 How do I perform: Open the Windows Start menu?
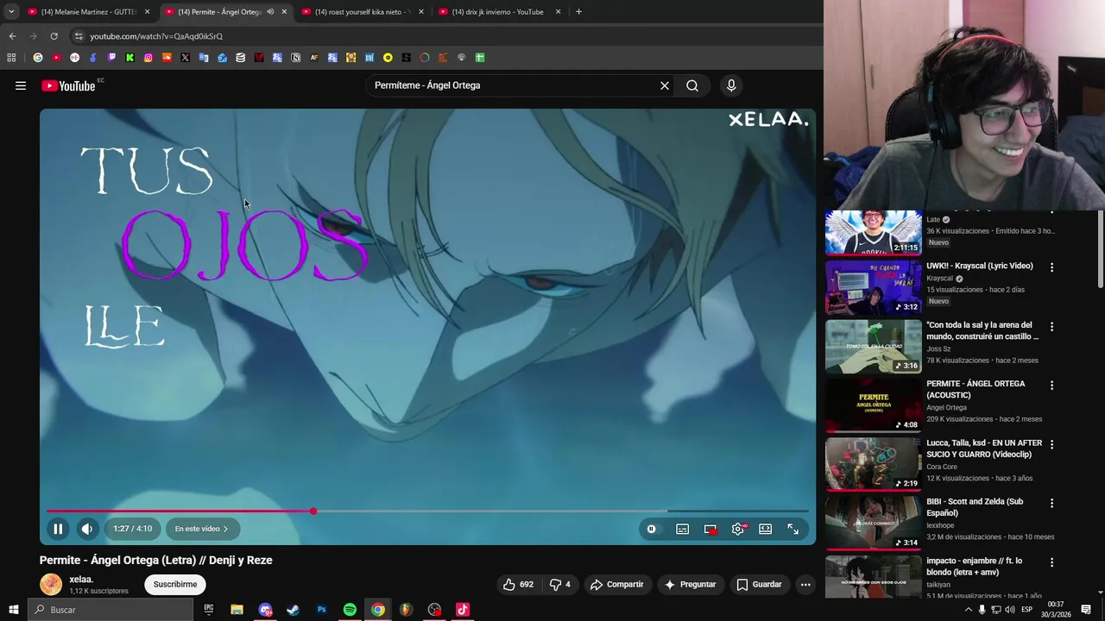(x=13, y=610)
